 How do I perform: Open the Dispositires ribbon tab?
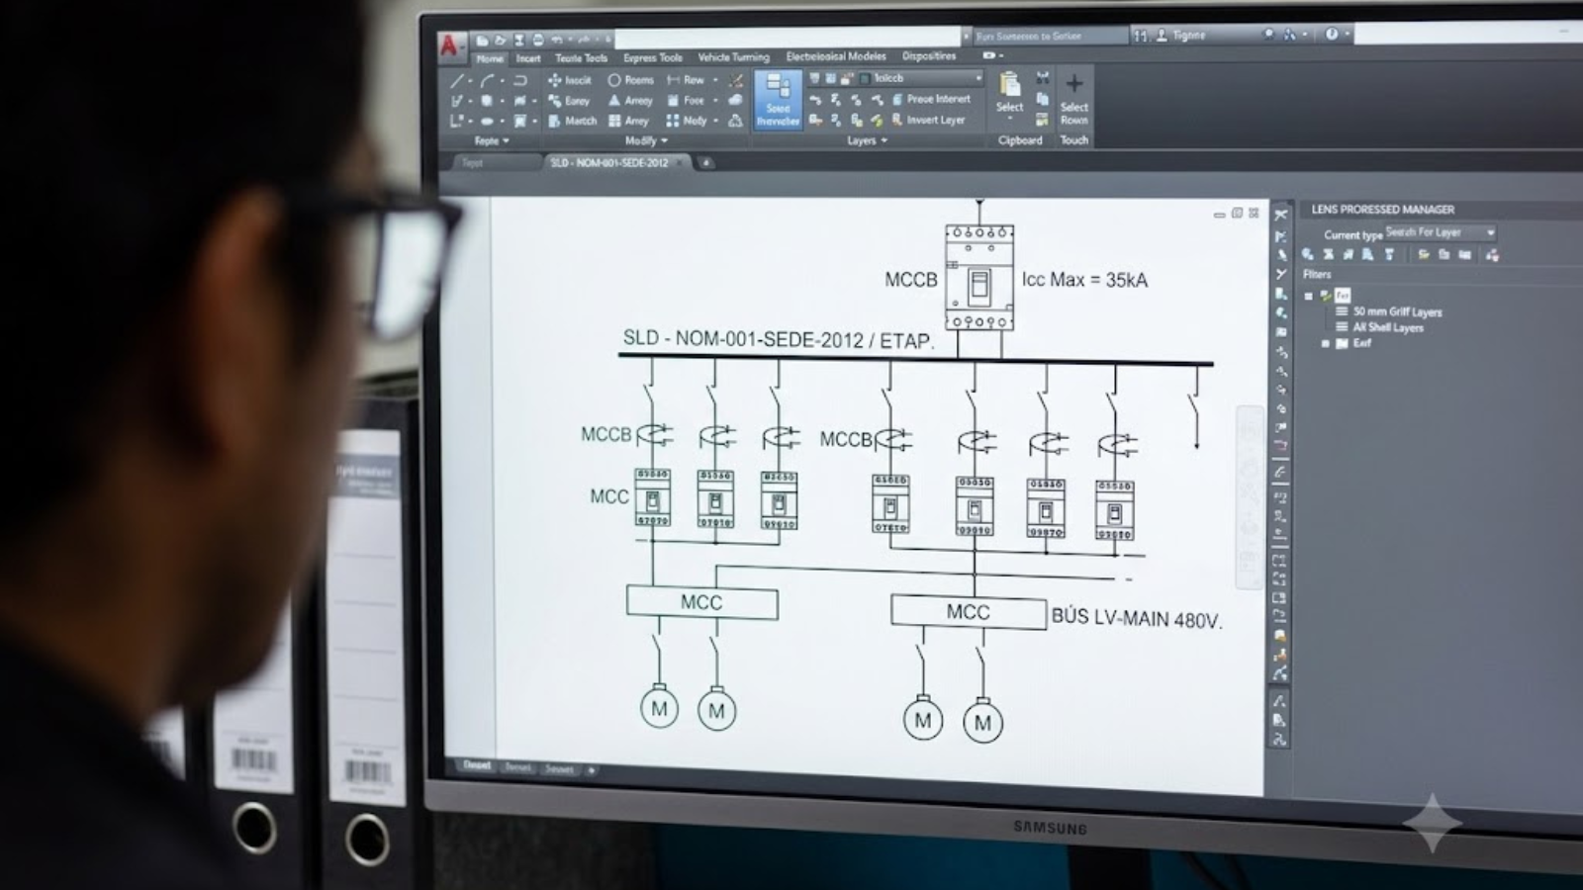(x=929, y=56)
